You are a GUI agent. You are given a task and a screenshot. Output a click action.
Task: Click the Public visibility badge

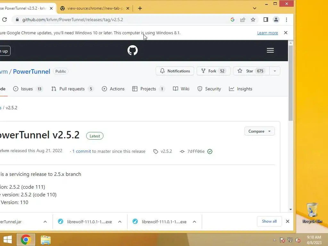pos(61,71)
